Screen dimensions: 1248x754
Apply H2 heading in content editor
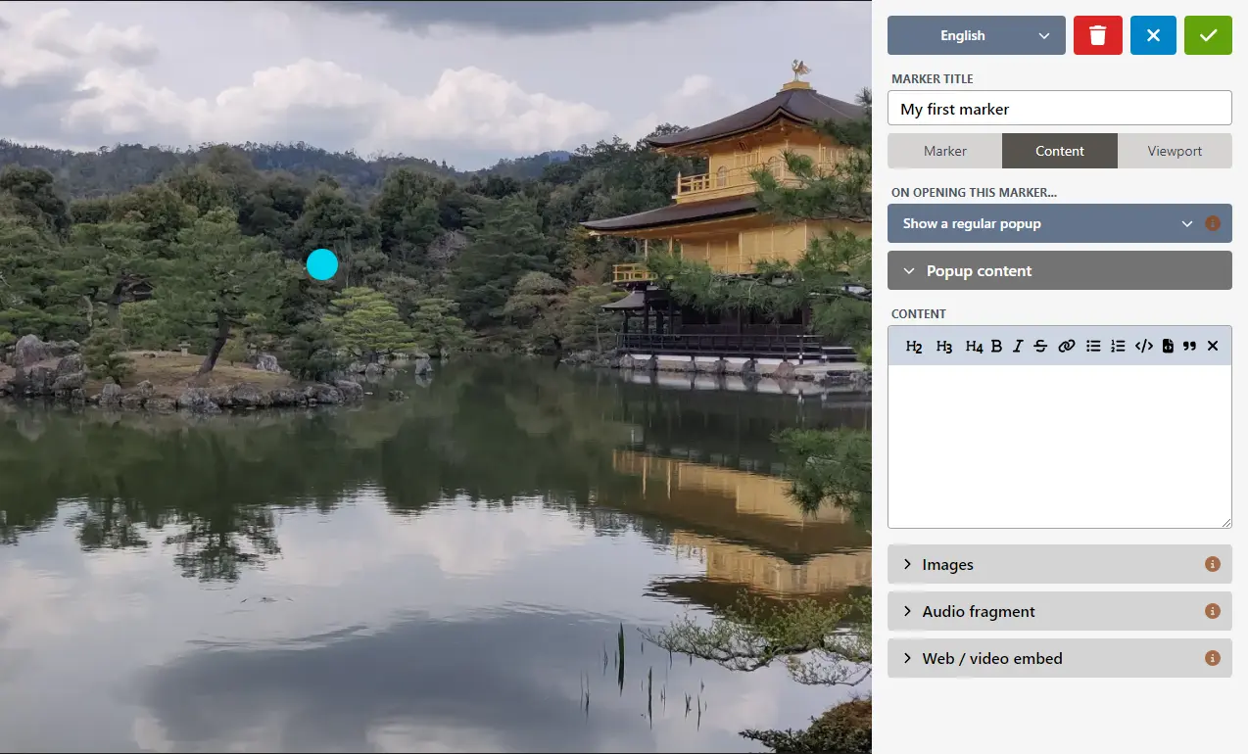point(914,346)
